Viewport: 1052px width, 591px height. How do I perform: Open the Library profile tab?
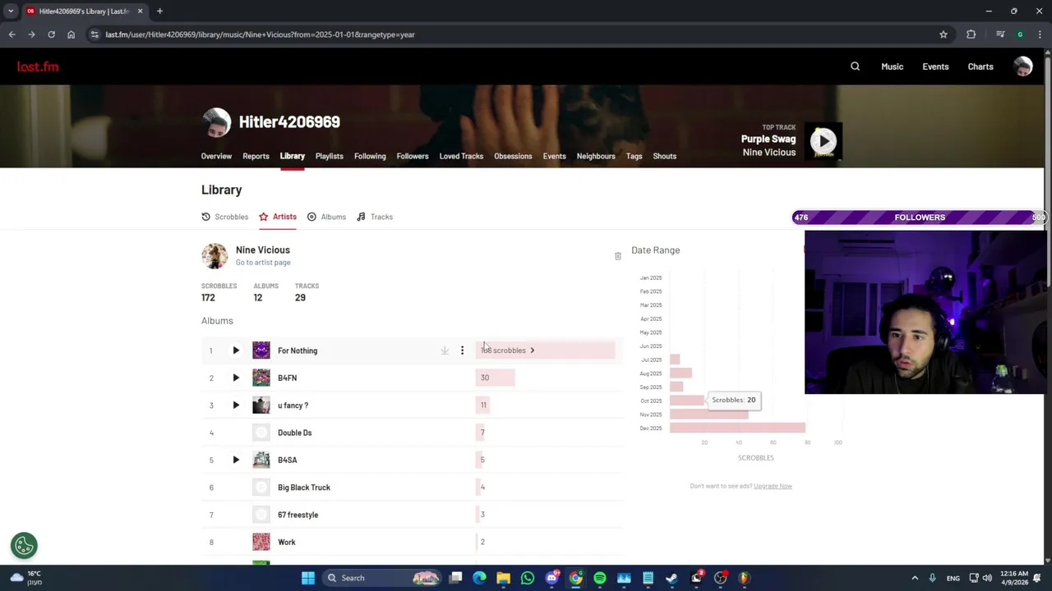[x=292, y=156]
